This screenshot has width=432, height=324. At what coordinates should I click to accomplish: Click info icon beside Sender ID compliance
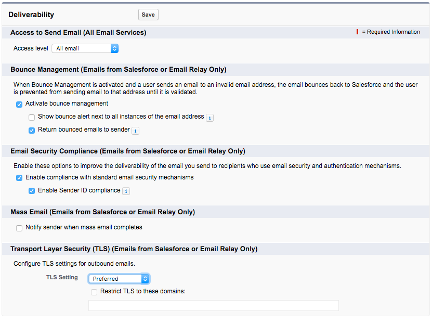pyautogui.click(x=126, y=191)
